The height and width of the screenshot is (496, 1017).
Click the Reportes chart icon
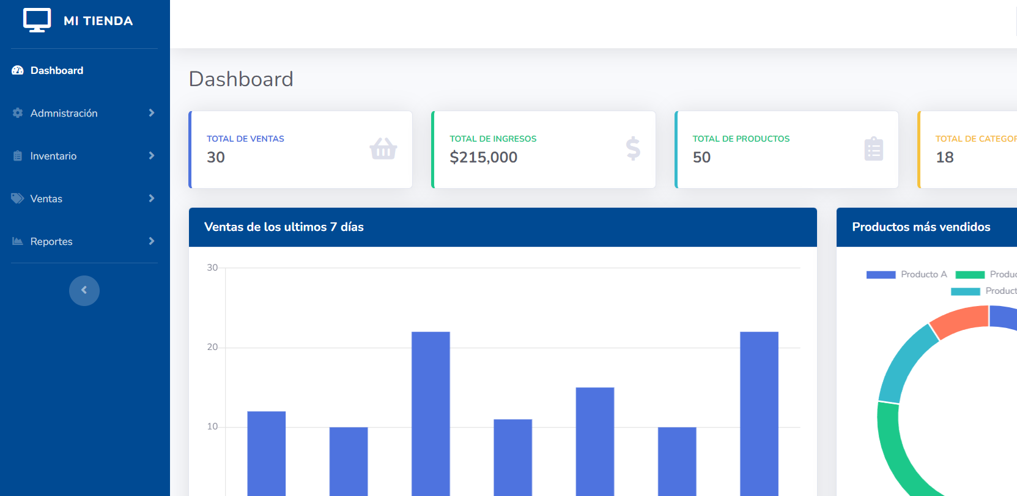coord(18,241)
